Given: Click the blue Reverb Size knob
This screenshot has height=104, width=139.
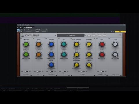Looking at the screenshot, I should tap(51, 55).
